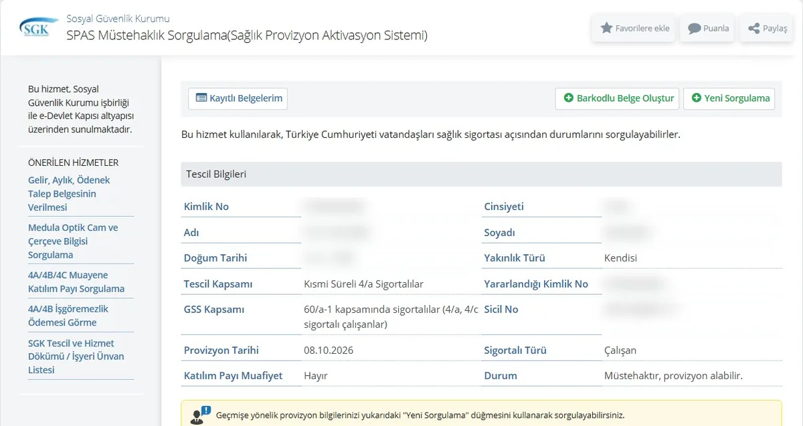The width and height of the screenshot is (803, 426).
Task: Click the Kimlik No label
Action: (206, 207)
